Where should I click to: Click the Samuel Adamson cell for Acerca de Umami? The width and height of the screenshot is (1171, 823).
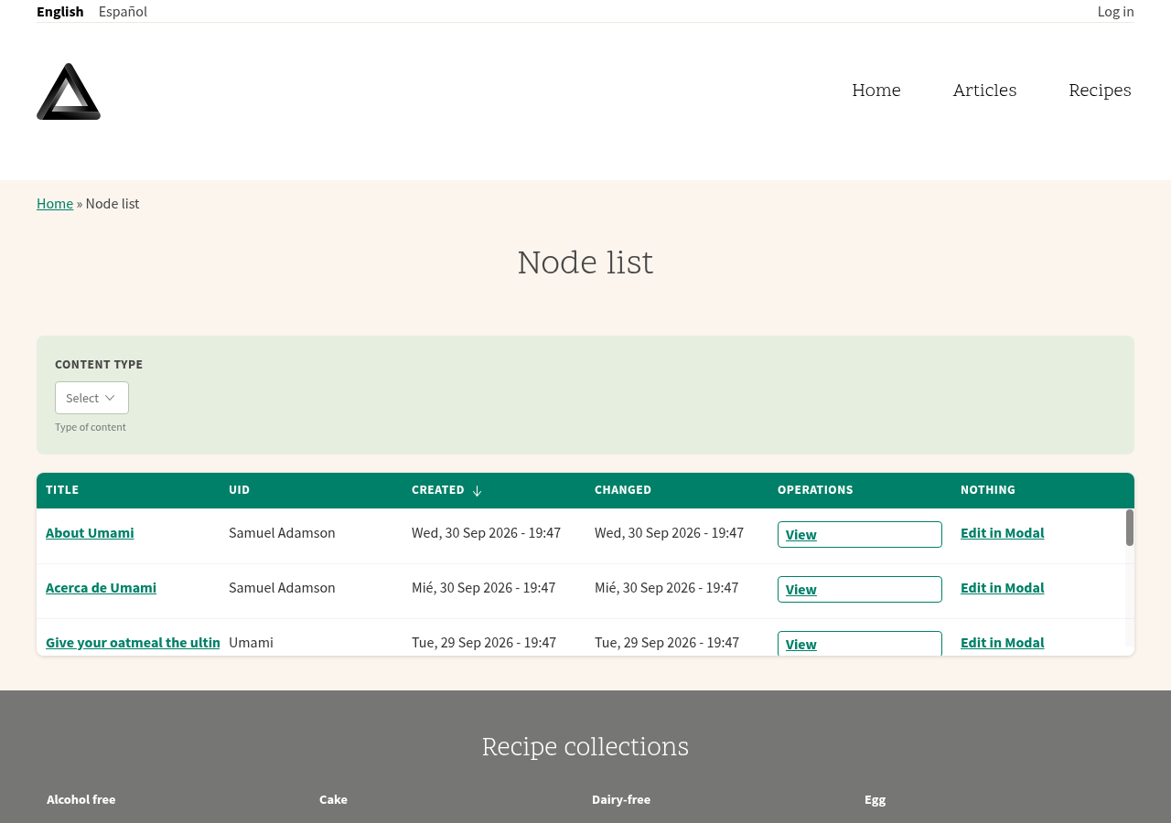pyautogui.click(x=282, y=588)
